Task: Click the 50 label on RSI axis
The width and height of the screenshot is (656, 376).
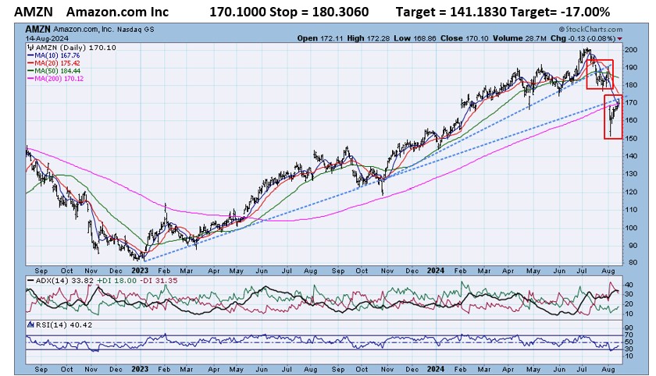Action: click(629, 342)
